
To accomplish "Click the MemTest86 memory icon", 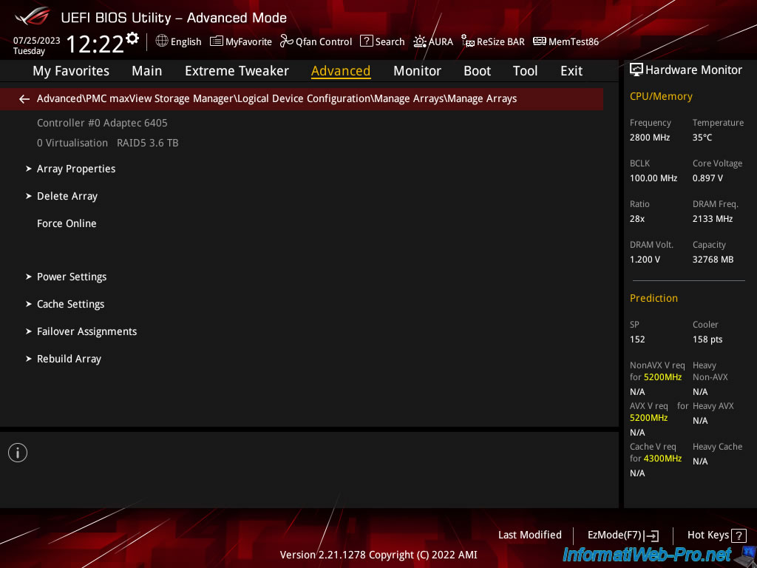I will pyautogui.click(x=539, y=41).
